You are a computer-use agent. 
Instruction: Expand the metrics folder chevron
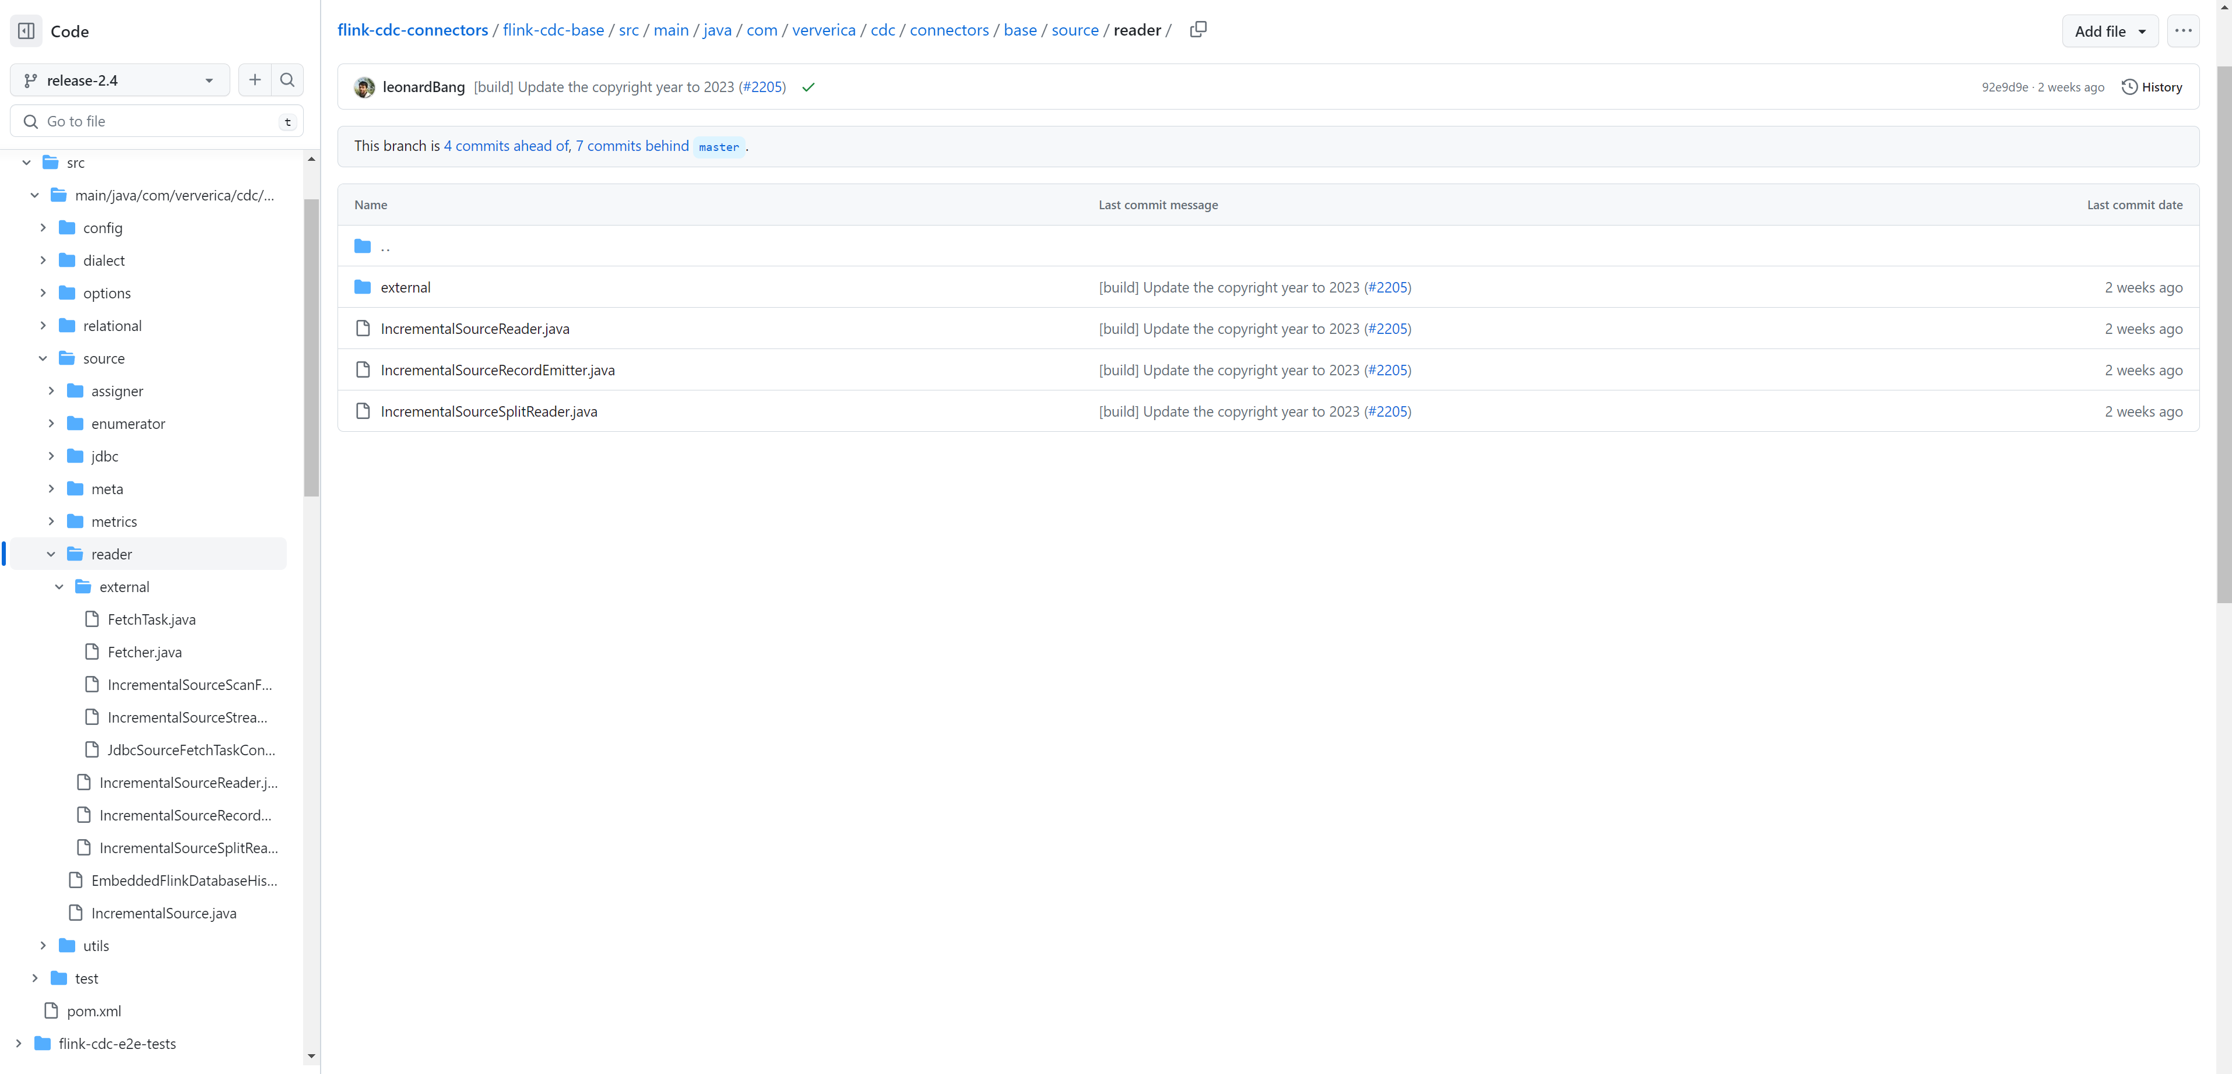pyautogui.click(x=51, y=522)
